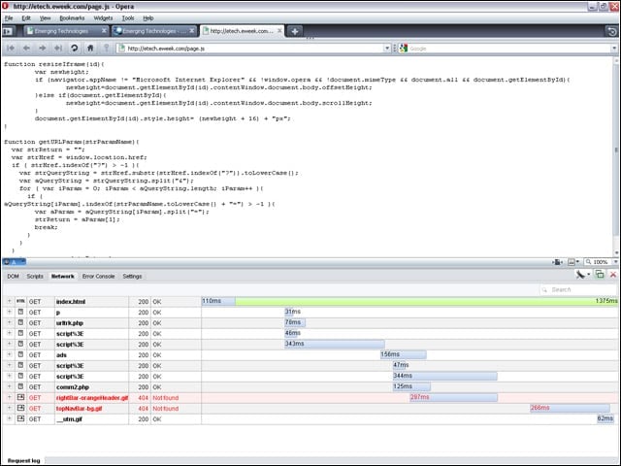The image size is (621, 466).
Task: Click the __utm.gif image type icon
Action: 20,418
